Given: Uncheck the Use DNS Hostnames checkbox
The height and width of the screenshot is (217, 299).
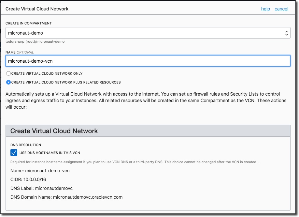Looking at the screenshot, I should pyautogui.click(x=14, y=152).
